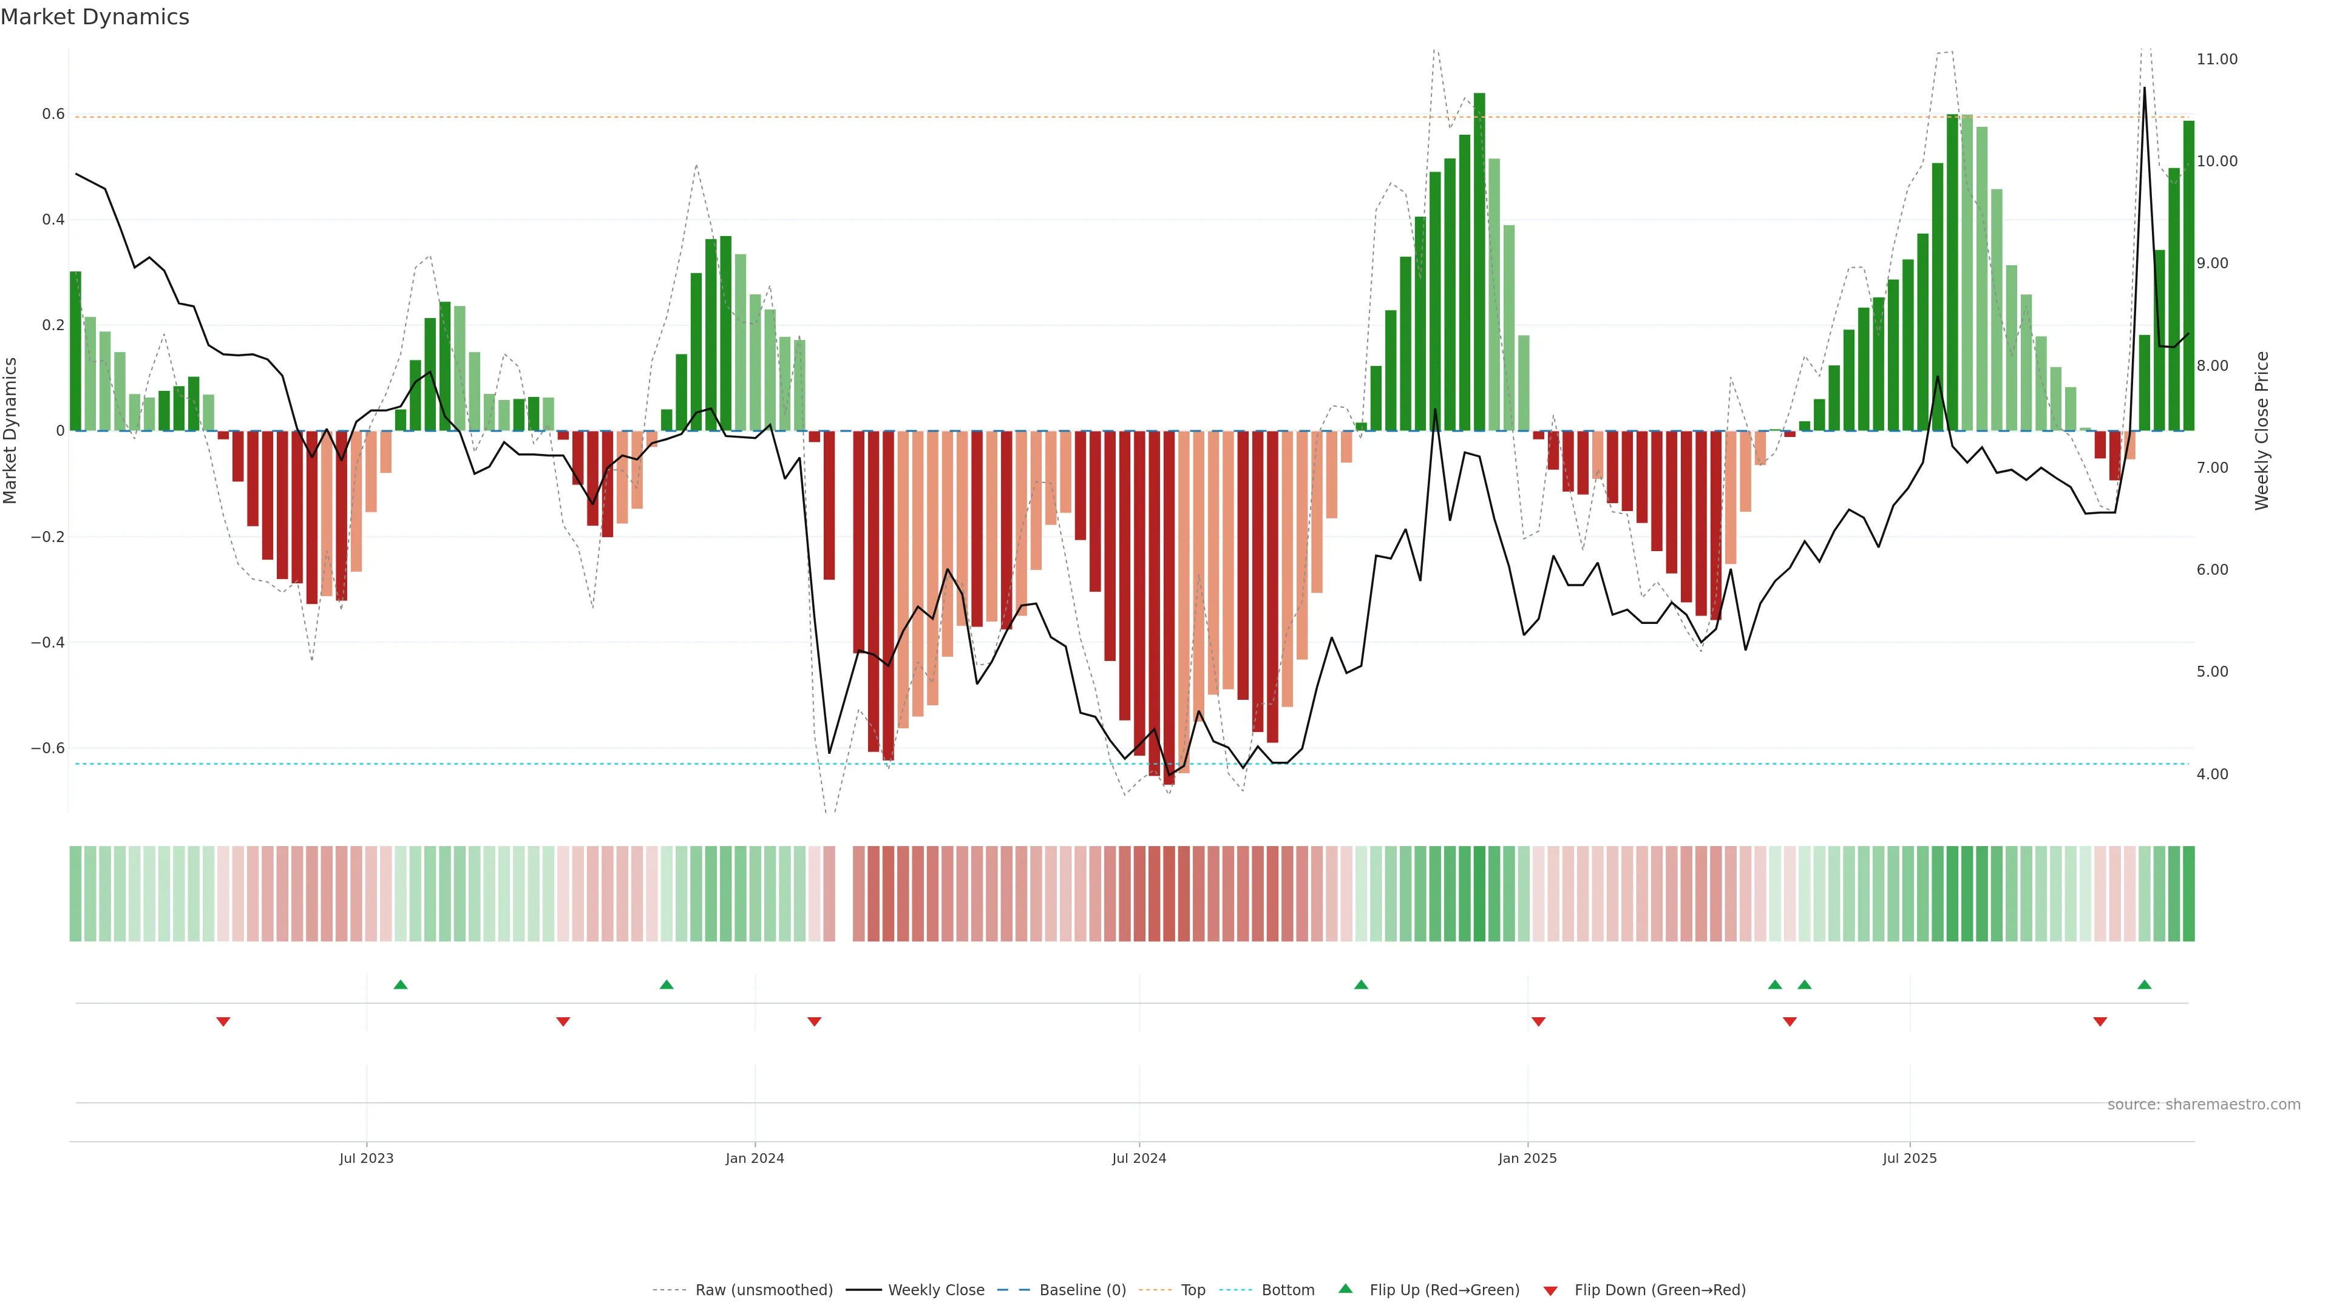The image size is (2331, 1311).
Task: Click the red flip-down triangle just after Jan 2025
Action: pyautogui.click(x=1538, y=1021)
